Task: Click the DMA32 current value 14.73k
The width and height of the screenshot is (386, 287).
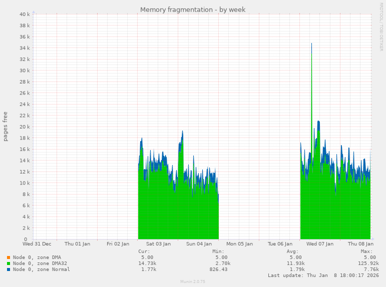Action: pos(147,263)
